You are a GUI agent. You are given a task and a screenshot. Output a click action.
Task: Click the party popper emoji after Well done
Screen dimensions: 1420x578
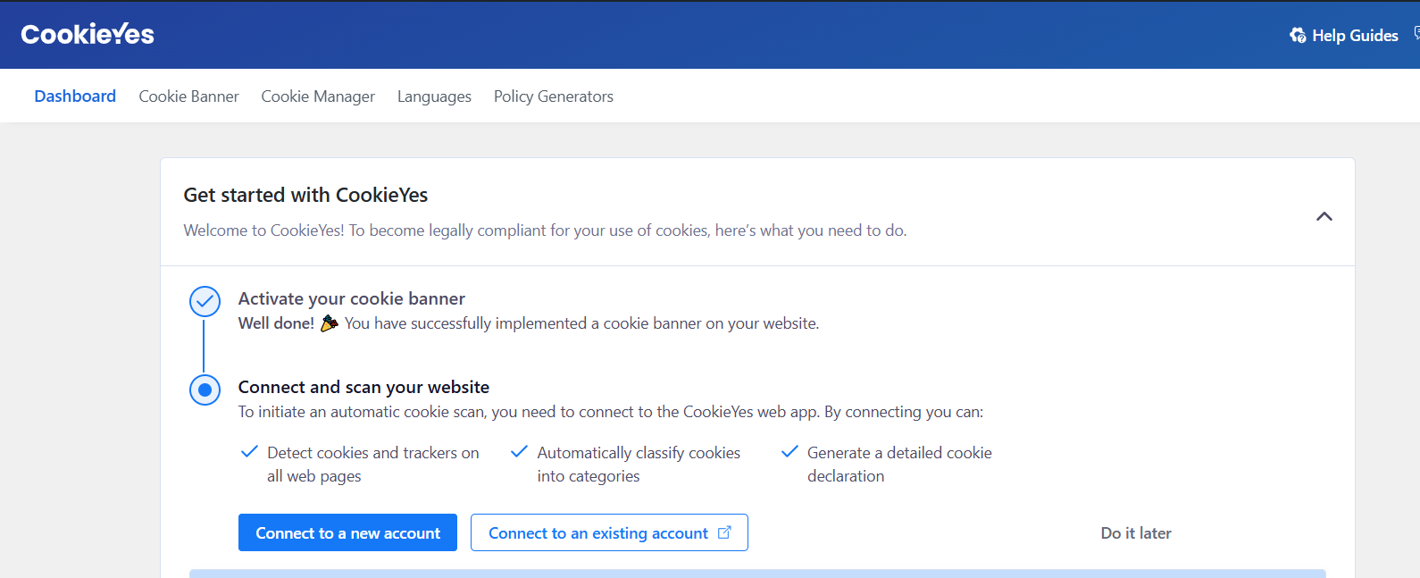tap(330, 323)
